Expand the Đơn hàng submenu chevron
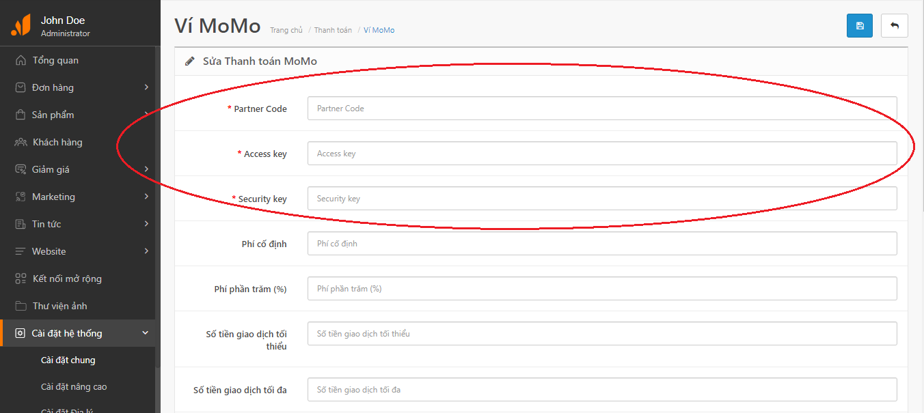Image resolution: width=924 pixels, height=413 pixels. (146, 87)
